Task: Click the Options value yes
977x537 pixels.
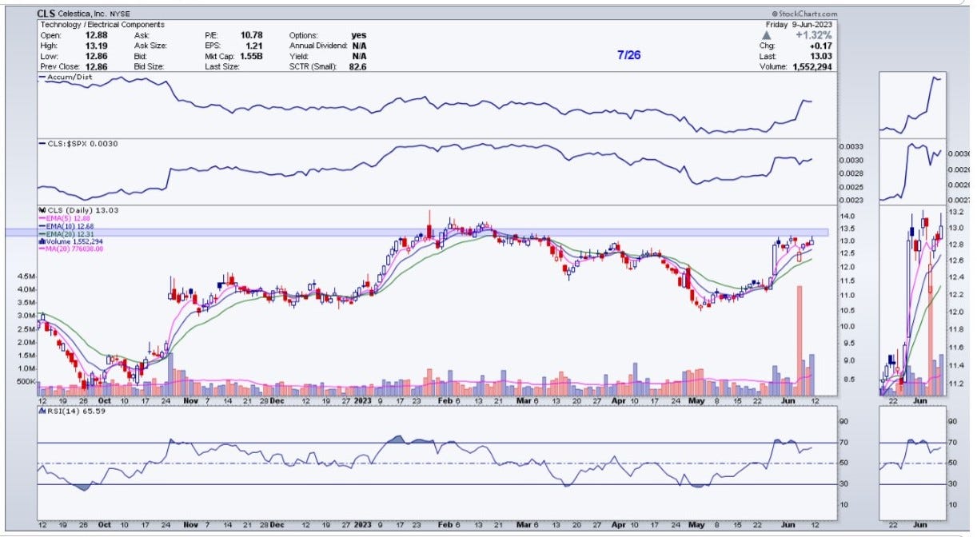Action: (359, 35)
